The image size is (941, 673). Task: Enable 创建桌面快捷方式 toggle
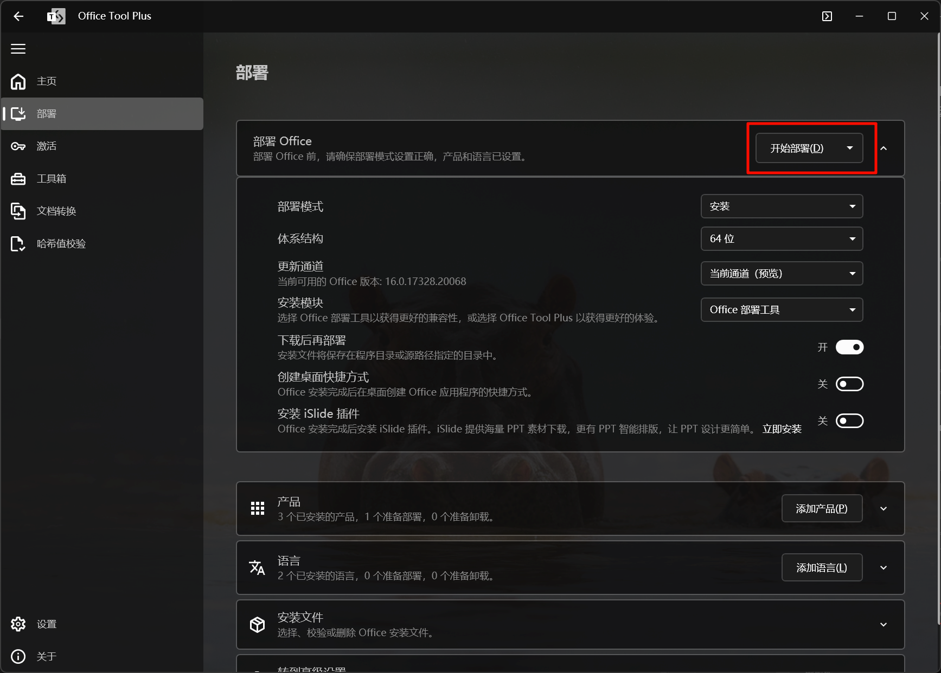pyautogui.click(x=849, y=384)
